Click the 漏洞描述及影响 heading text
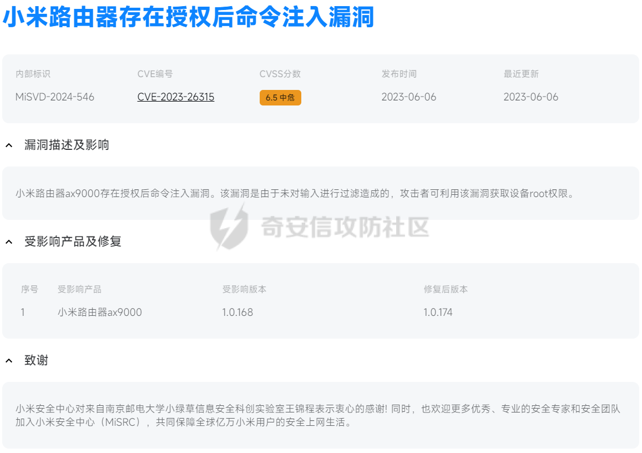 [67, 145]
